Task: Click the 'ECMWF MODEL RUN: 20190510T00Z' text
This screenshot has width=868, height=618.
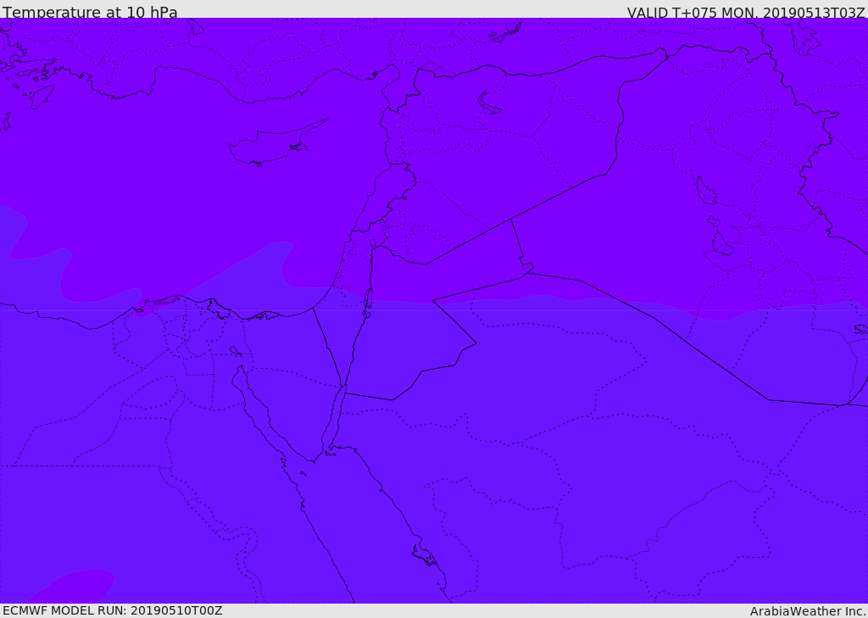Action: pyautogui.click(x=113, y=611)
